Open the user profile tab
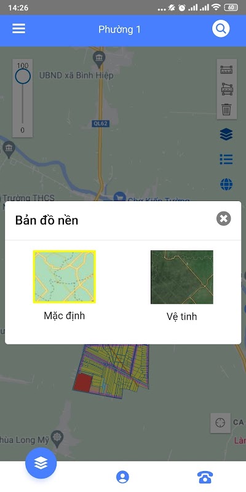 click(x=122, y=477)
